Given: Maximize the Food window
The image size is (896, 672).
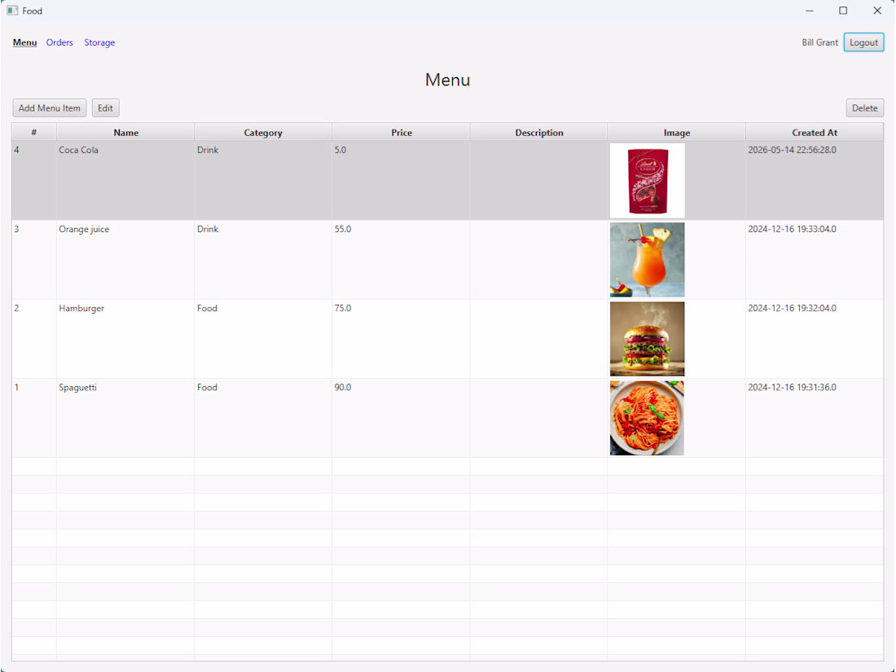Looking at the screenshot, I should [x=843, y=11].
